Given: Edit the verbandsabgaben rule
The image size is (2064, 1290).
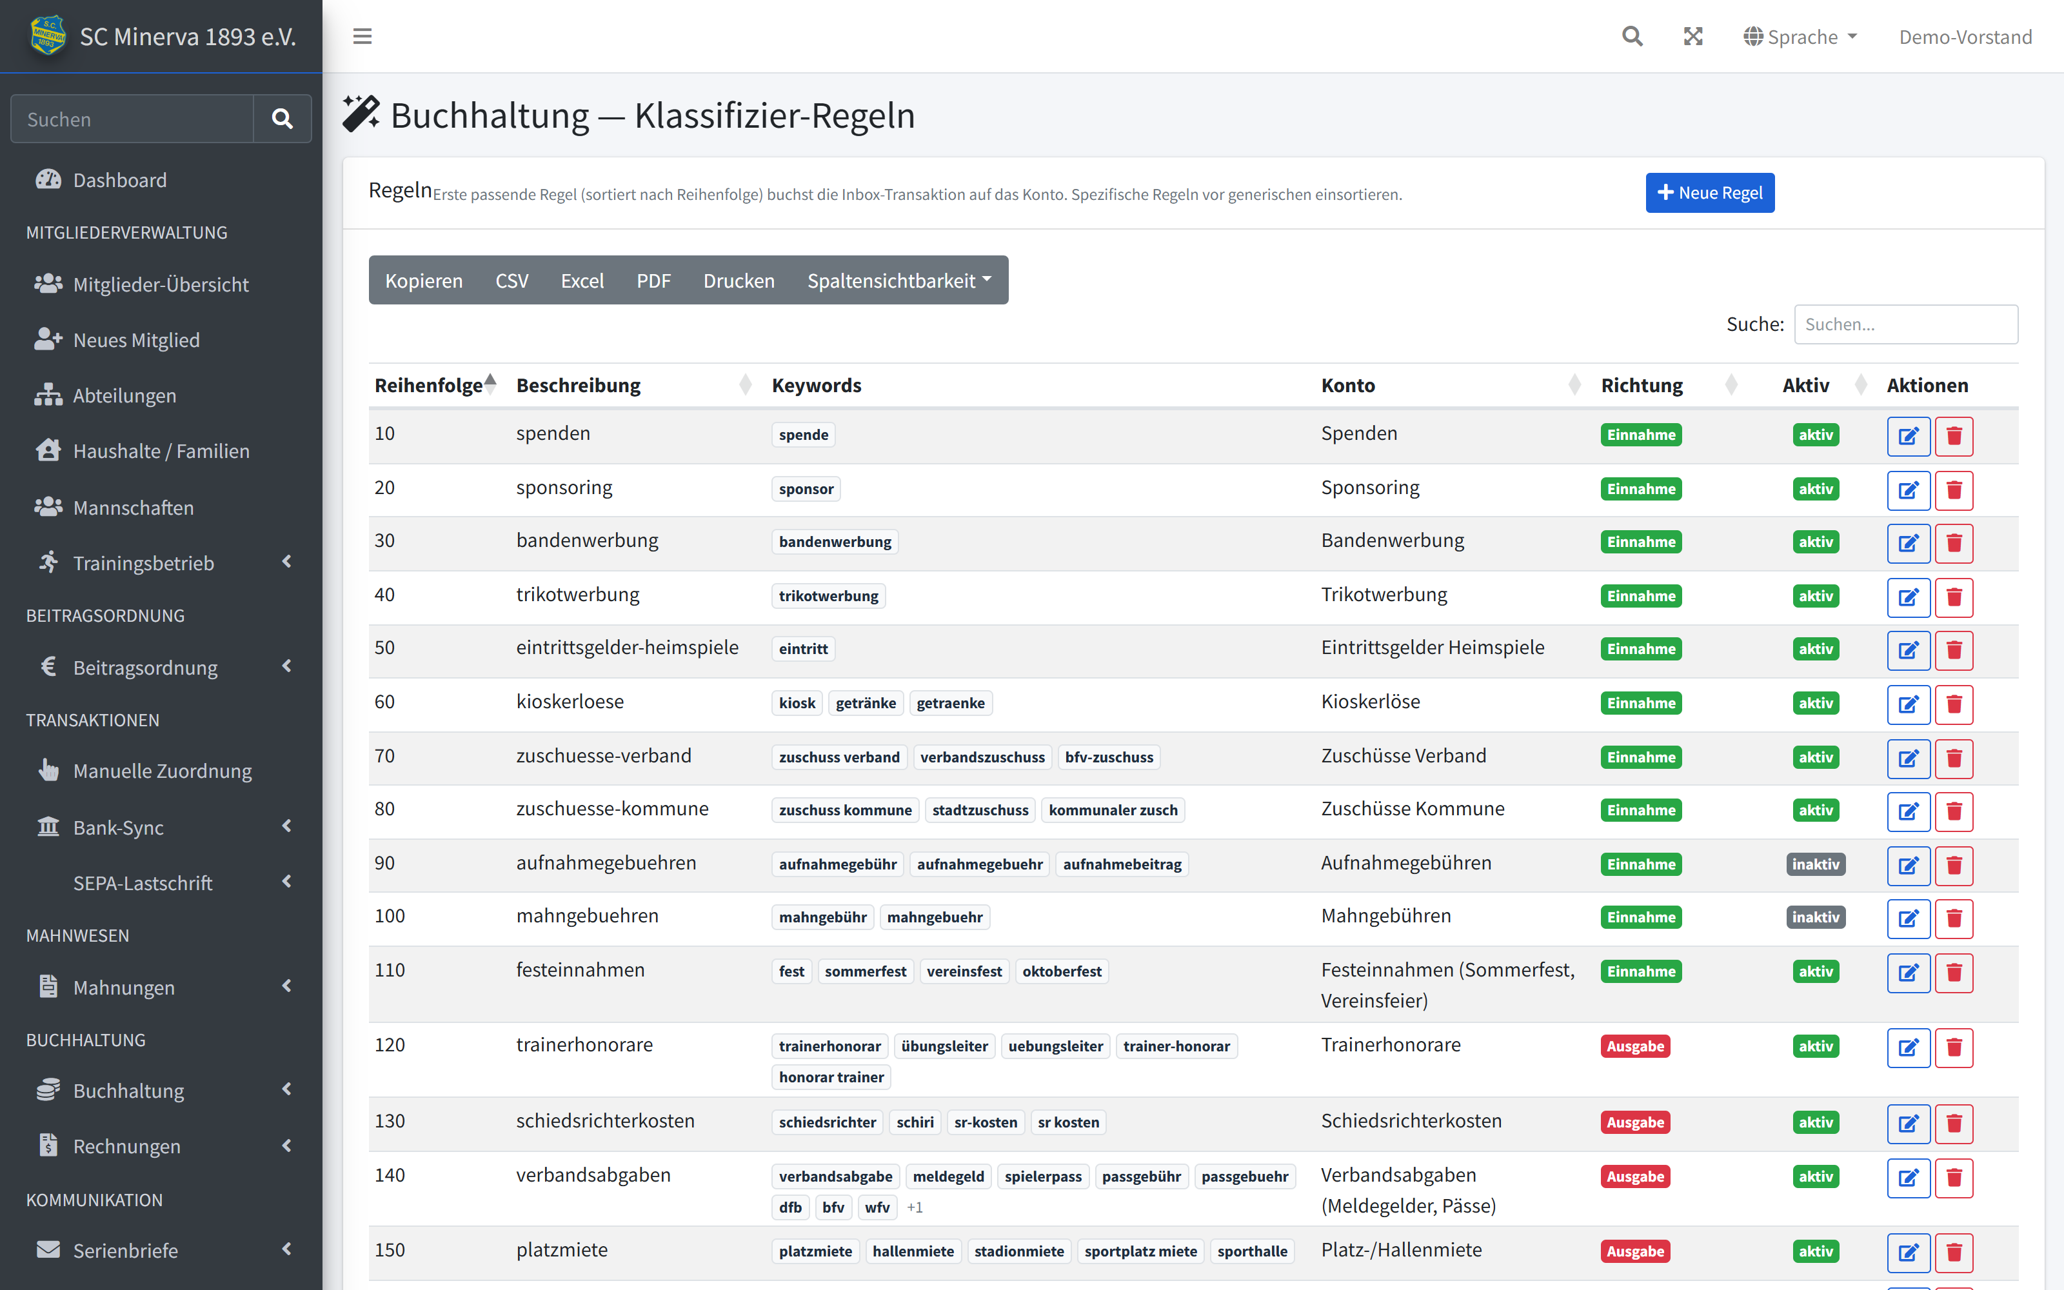Looking at the screenshot, I should (1908, 1177).
